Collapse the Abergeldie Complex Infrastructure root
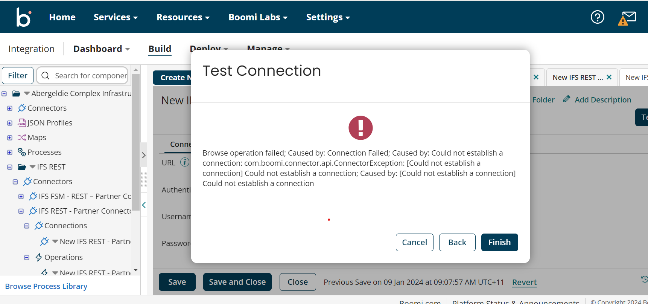This screenshot has width=648, height=304. click(4, 93)
